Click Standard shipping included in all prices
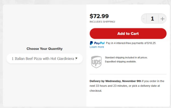This screenshot has width=171, height=108. [126, 57]
